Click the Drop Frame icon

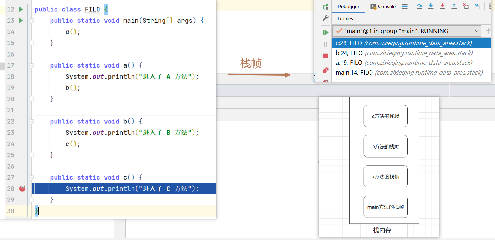click(465, 6)
